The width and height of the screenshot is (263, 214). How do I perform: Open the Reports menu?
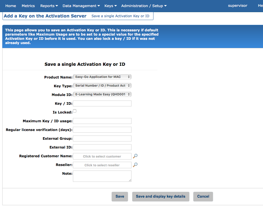point(49,6)
